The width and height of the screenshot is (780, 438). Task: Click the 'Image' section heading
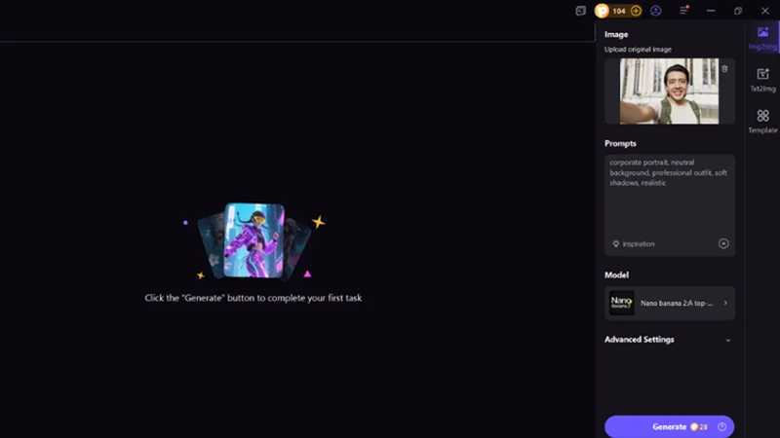click(x=616, y=34)
